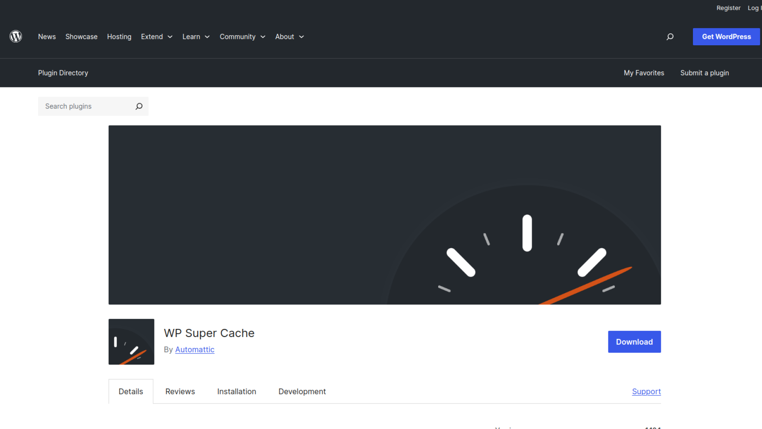Go to My Favorites
Viewport: 762px width, 429px height.
tap(644, 73)
